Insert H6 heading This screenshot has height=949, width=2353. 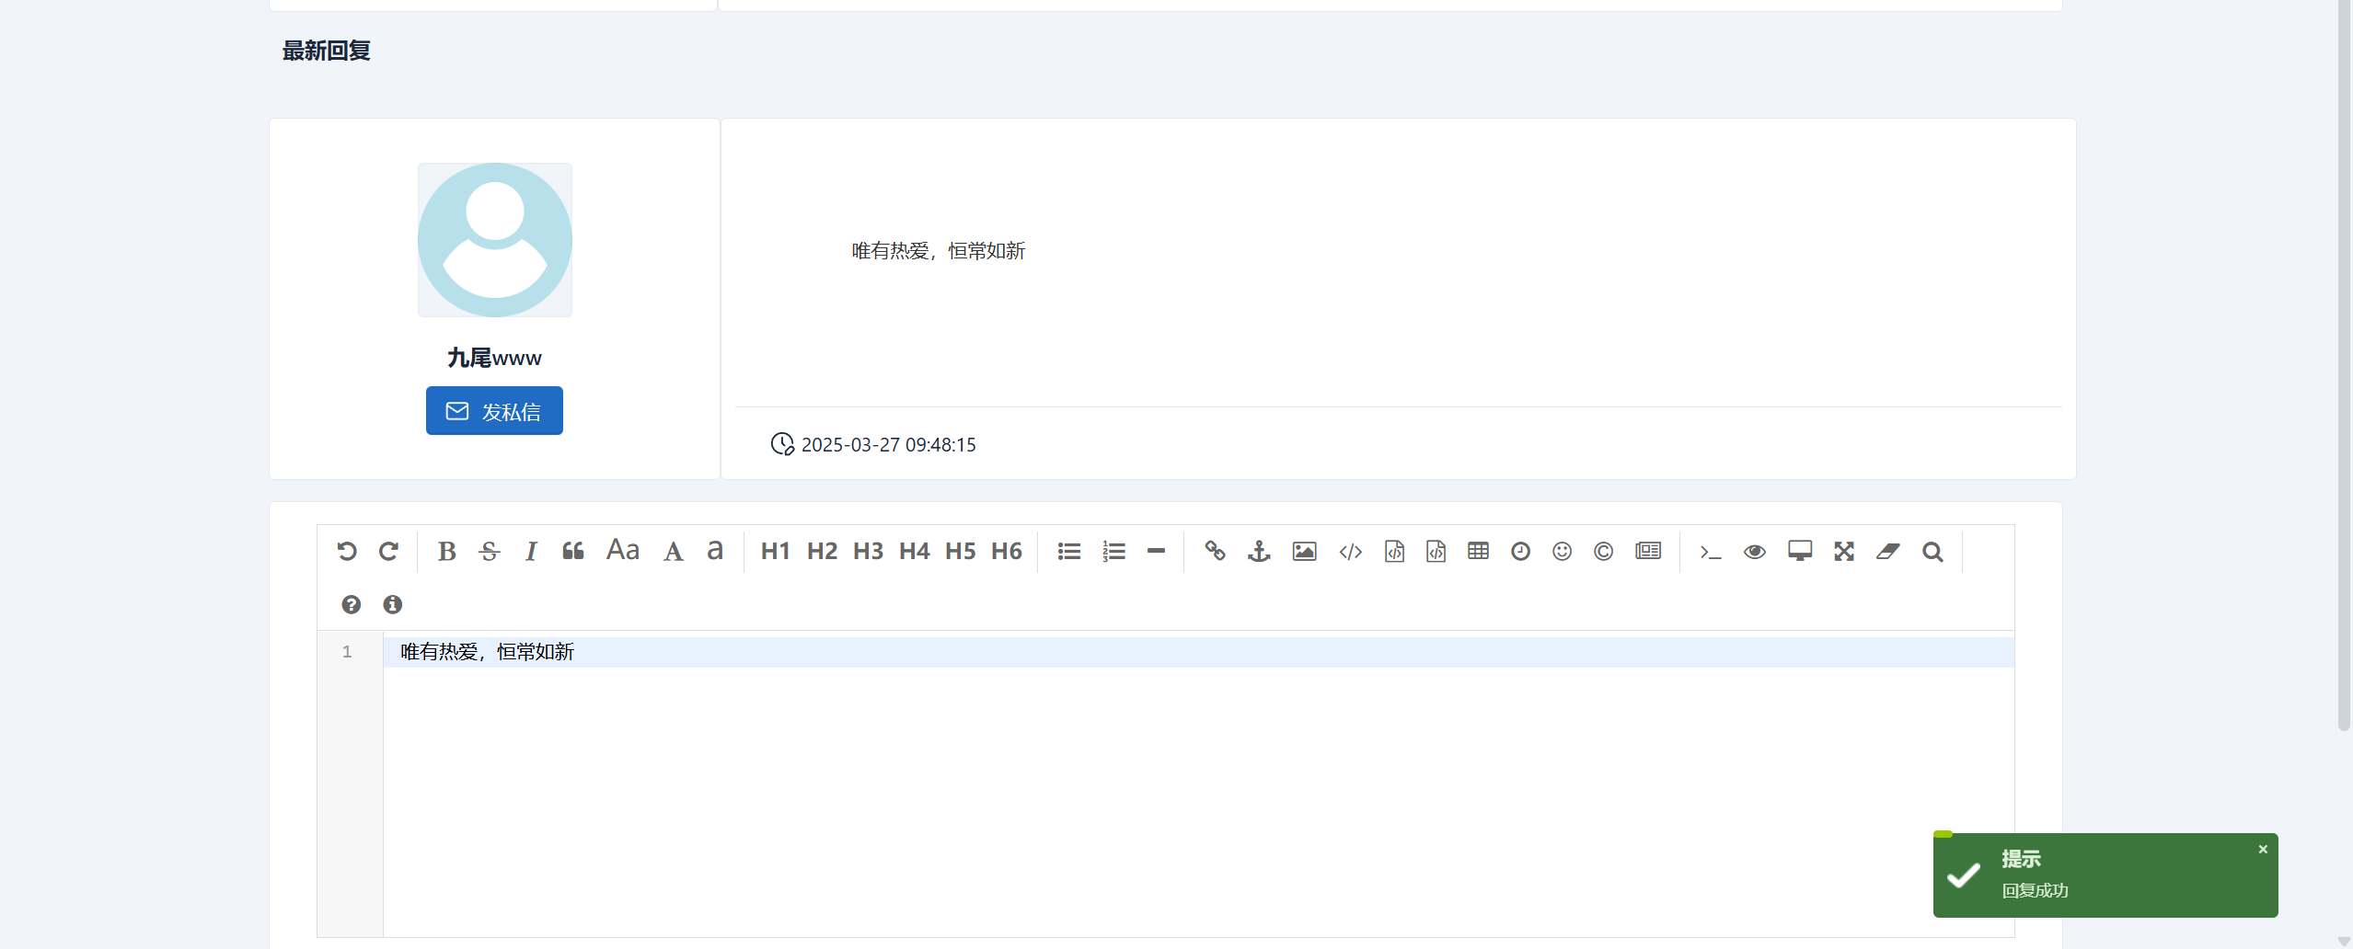pos(1006,551)
